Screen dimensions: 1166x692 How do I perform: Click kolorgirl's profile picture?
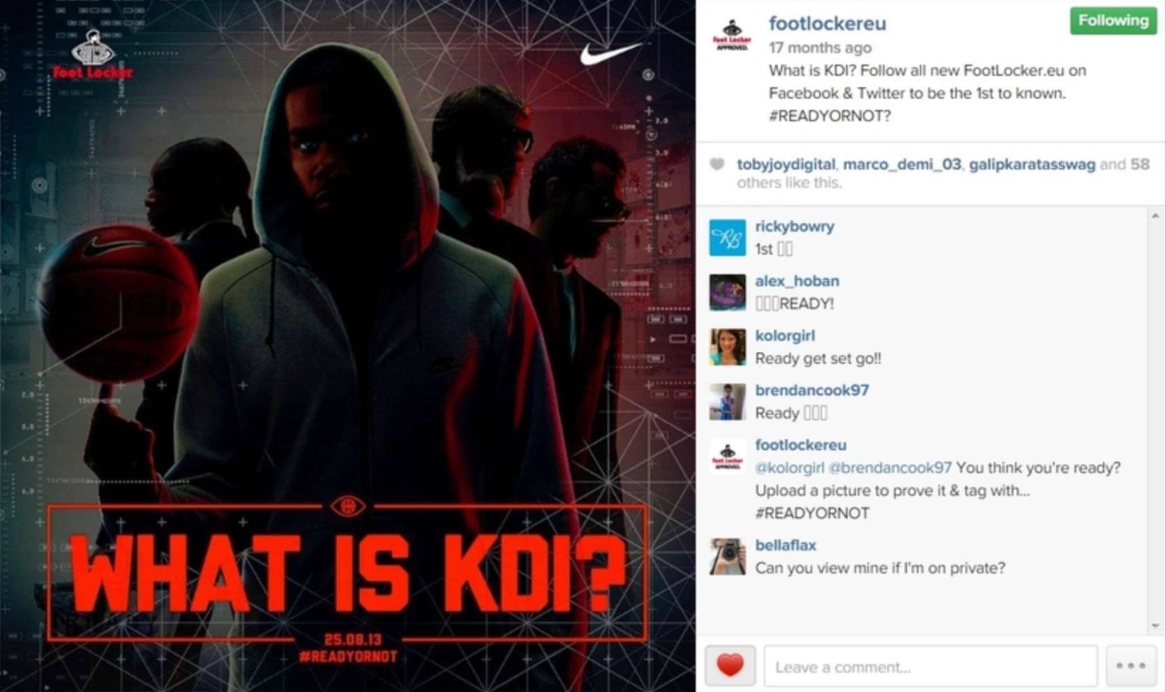727,347
